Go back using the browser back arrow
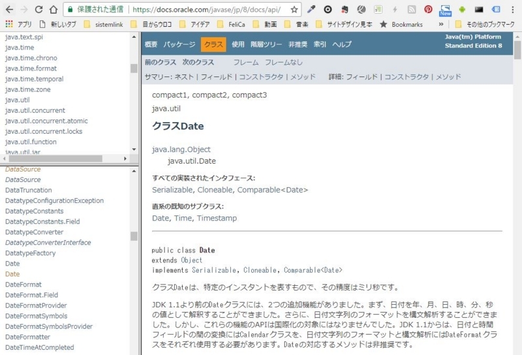 pyautogui.click(x=9, y=9)
